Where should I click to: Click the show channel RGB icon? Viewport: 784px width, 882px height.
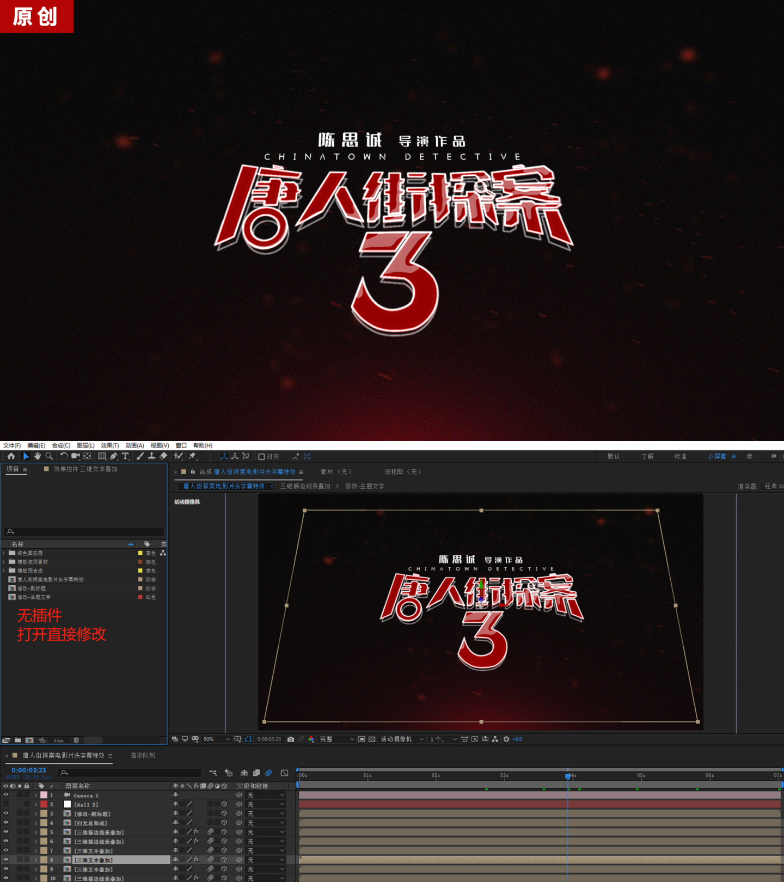(x=311, y=739)
